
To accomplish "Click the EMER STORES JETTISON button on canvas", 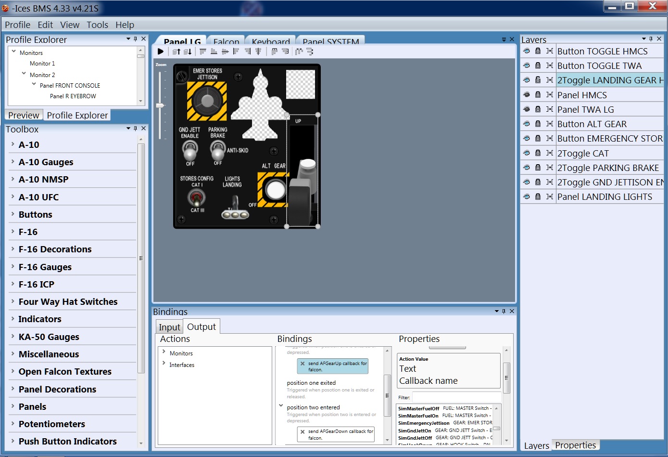I will click(x=207, y=101).
